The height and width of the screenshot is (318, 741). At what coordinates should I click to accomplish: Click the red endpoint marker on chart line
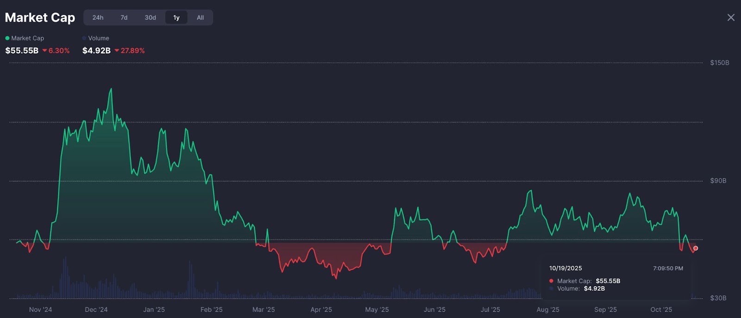[696, 248]
